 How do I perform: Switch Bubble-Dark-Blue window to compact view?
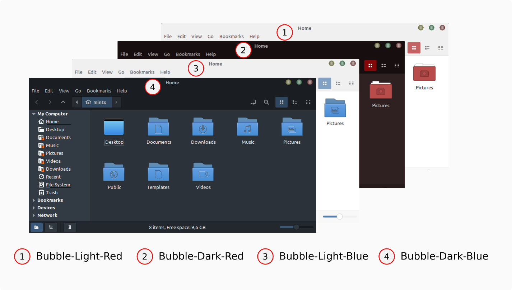tap(308, 102)
